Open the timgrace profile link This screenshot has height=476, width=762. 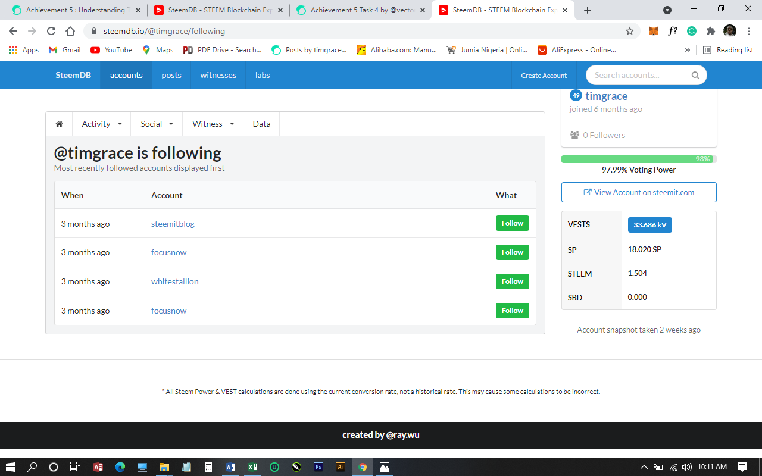point(606,96)
